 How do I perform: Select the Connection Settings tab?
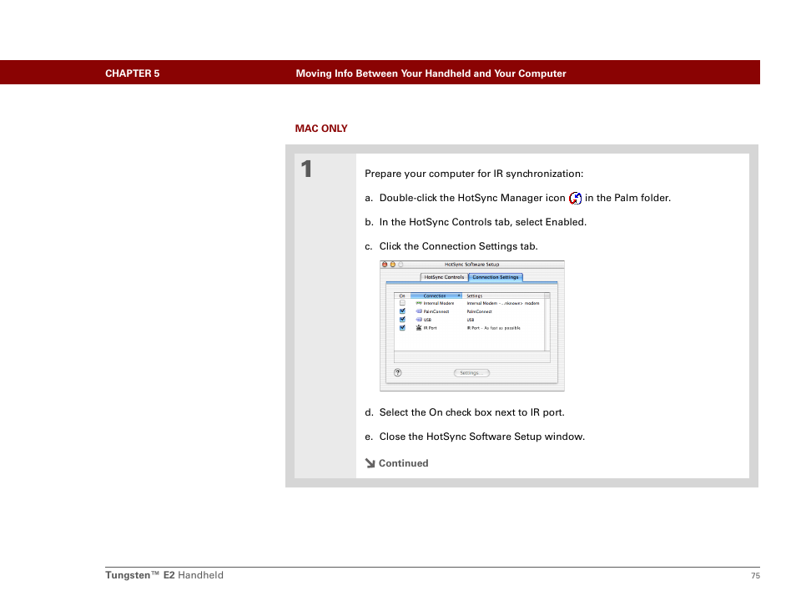pos(496,277)
